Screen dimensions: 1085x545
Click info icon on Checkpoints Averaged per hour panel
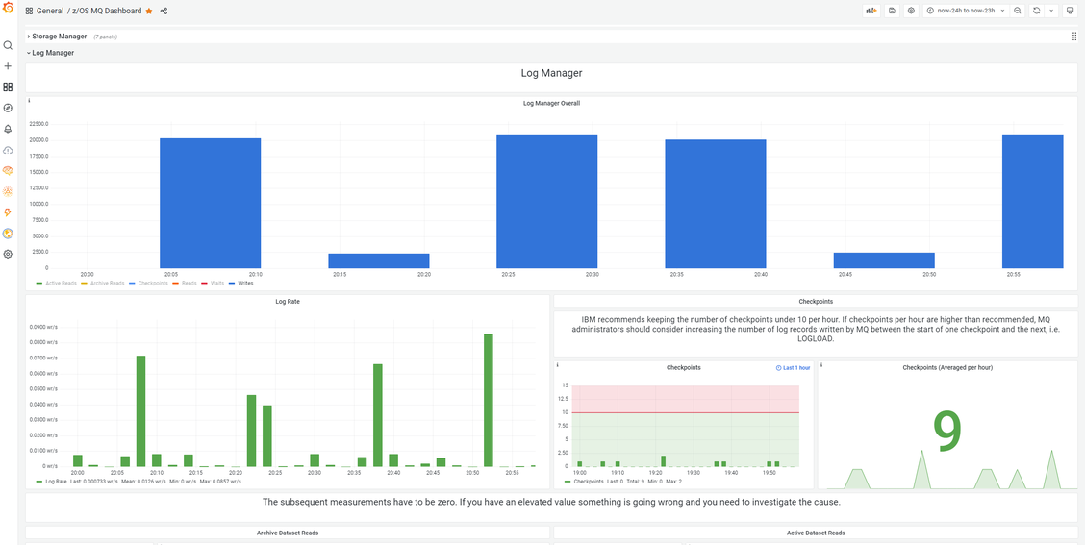(x=821, y=364)
